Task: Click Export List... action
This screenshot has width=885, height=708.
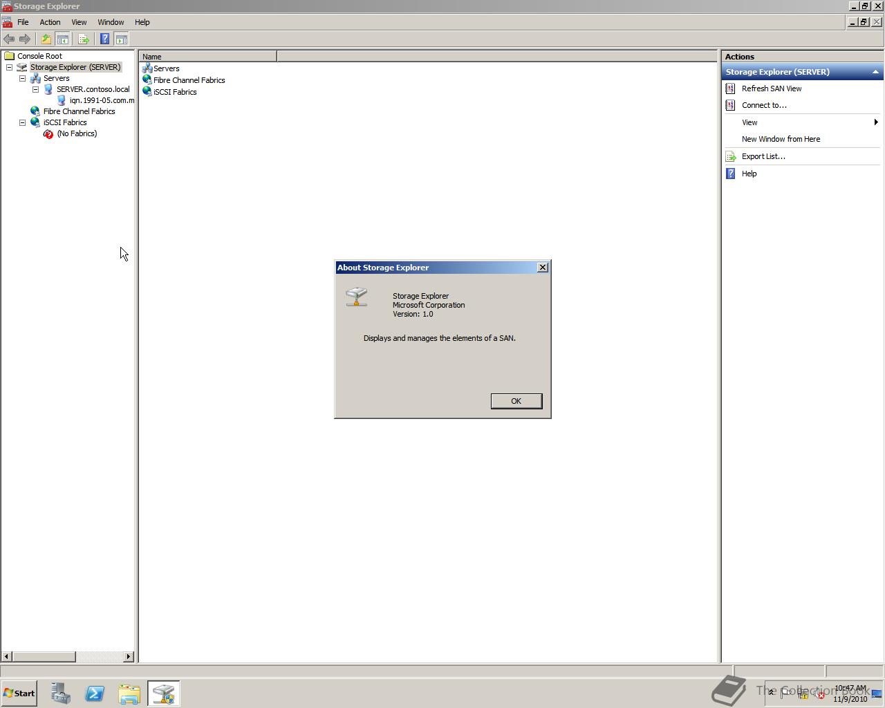Action: click(x=763, y=156)
